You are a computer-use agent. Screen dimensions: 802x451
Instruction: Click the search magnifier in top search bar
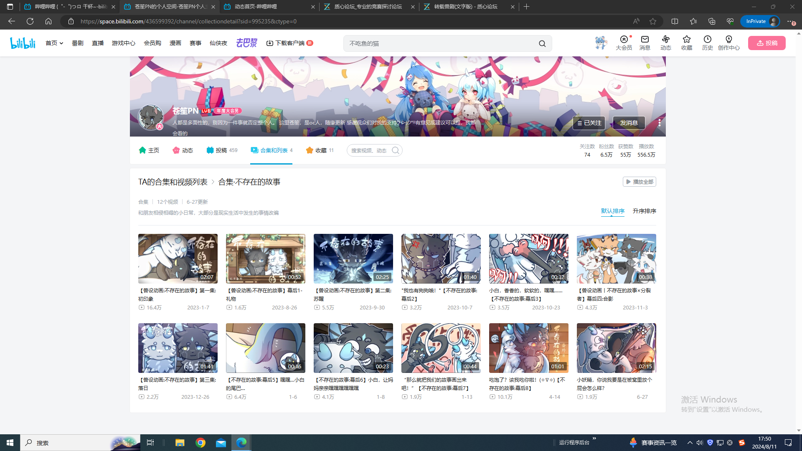(x=542, y=43)
